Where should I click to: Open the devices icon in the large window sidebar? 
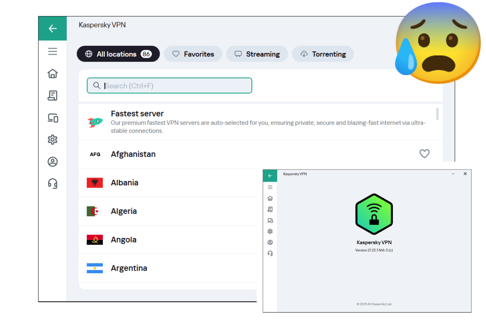53,118
